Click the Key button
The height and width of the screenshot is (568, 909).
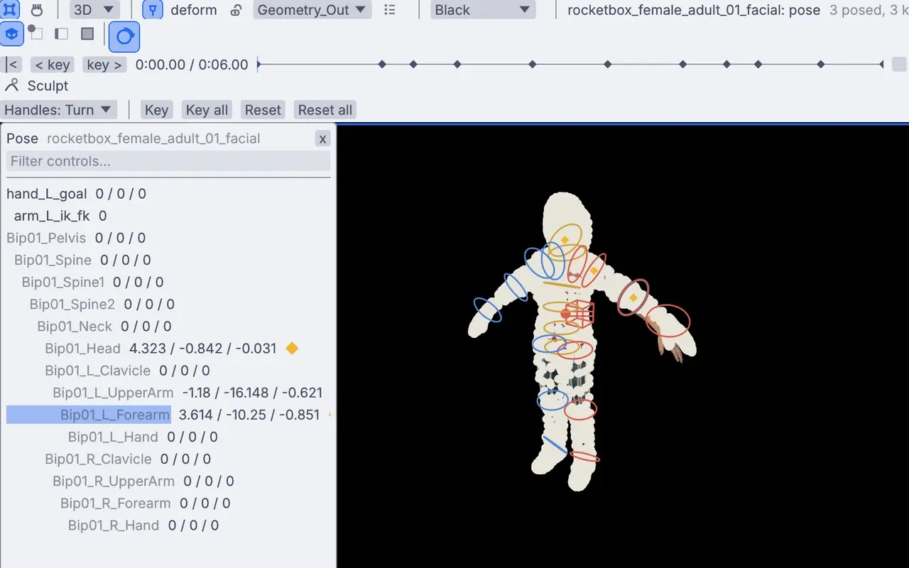click(156, 110)
